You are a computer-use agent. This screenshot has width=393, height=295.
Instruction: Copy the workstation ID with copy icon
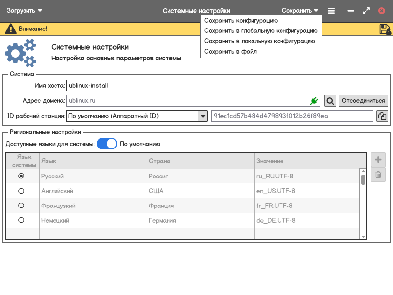pyautogui.click(x=382, y=116)
